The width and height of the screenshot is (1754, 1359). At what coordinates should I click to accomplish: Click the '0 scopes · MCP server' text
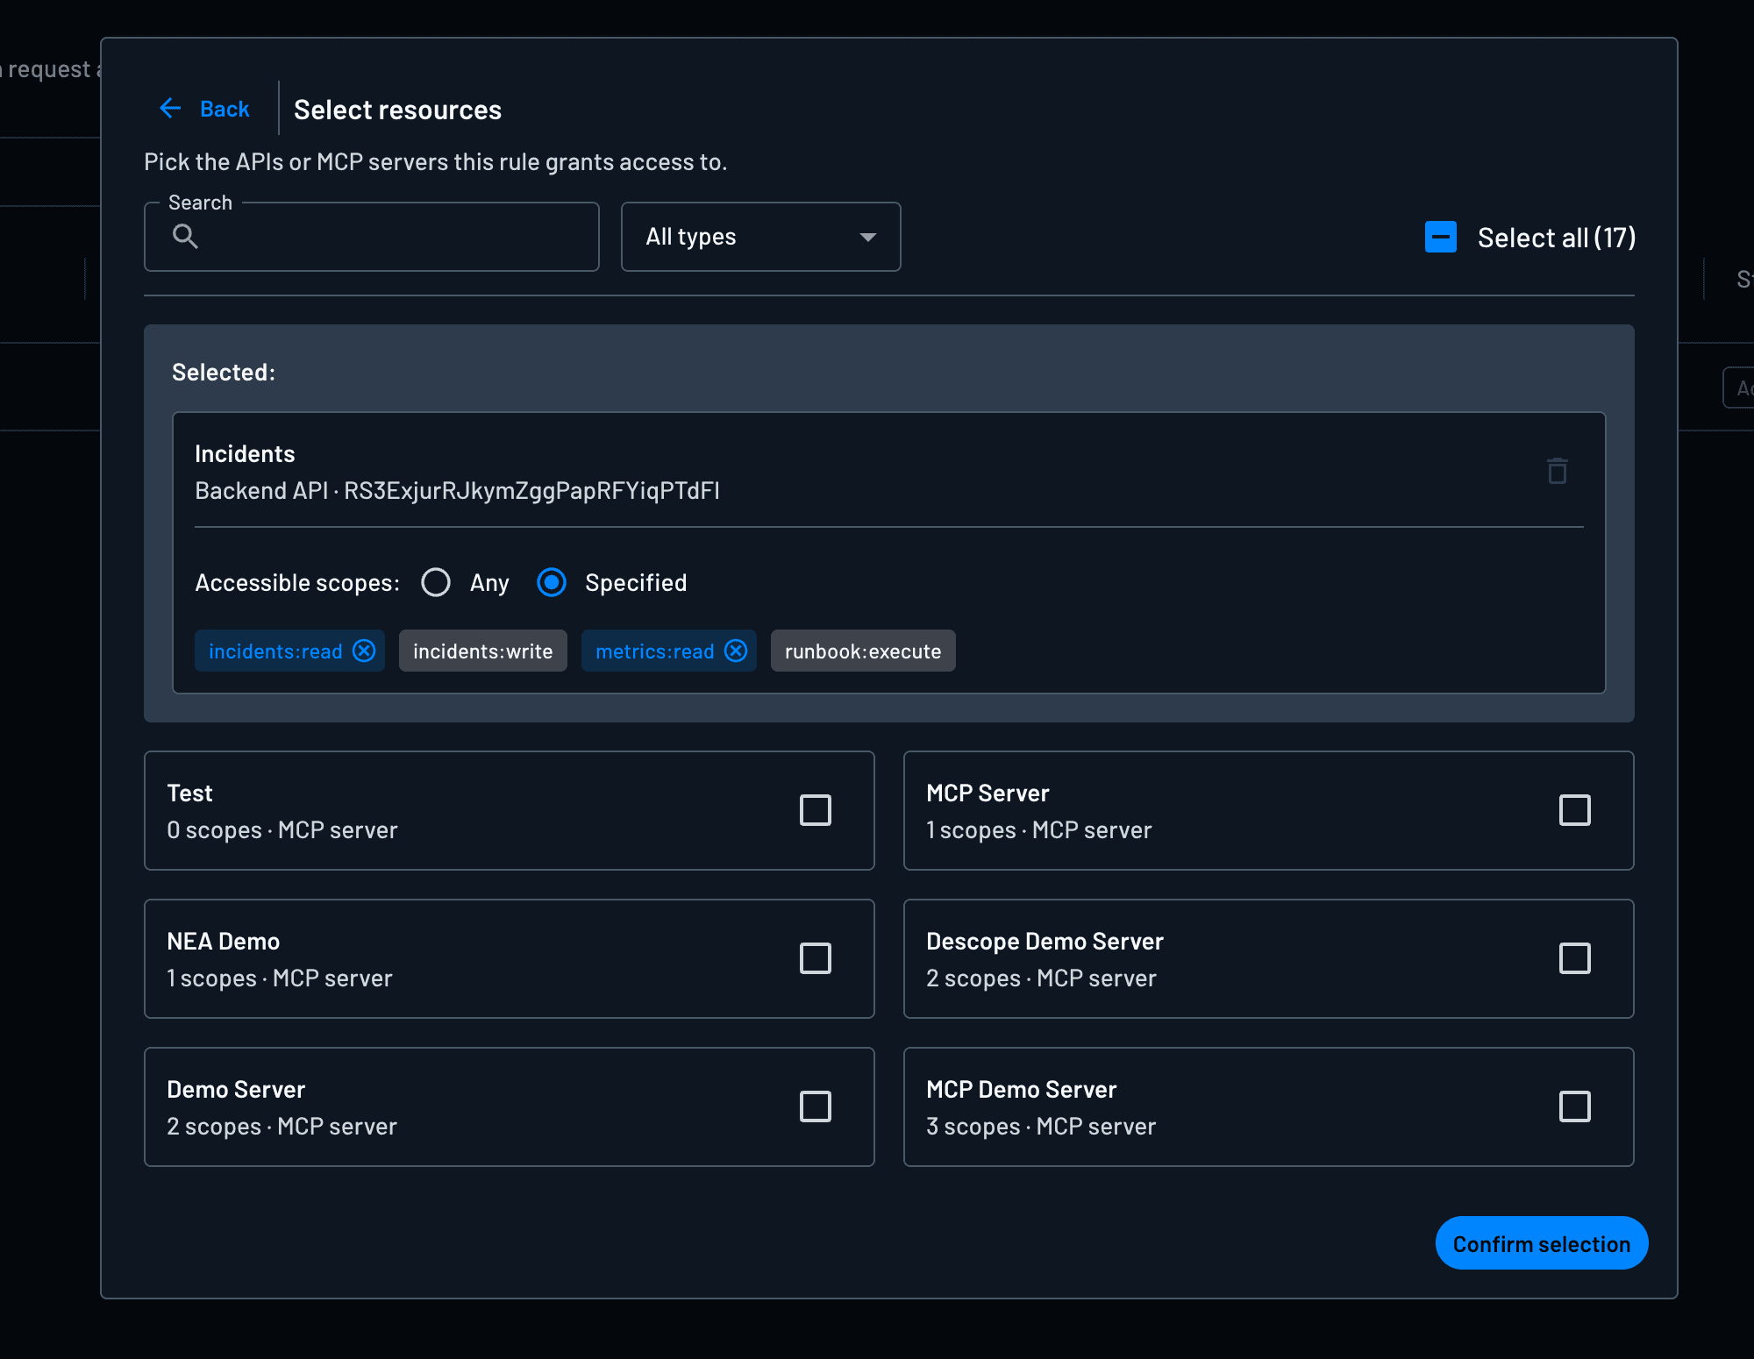282,830
